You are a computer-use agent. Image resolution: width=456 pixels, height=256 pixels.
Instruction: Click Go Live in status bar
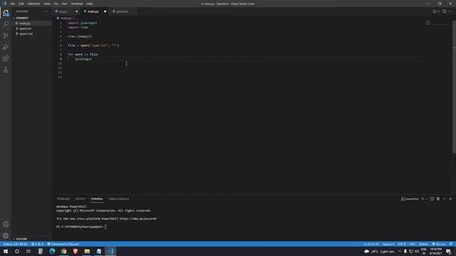tap(439, 244)
